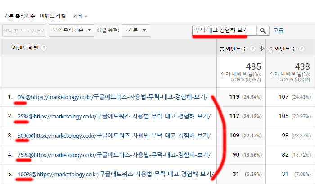The height and width of the screenshot is (184, 315).
Task: Click the 107 (24.43%) cell
Action: point(290,97)
